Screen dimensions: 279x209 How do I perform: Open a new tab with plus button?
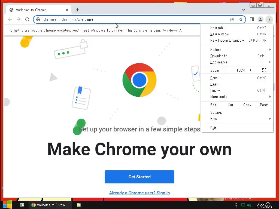pos(77,10)
